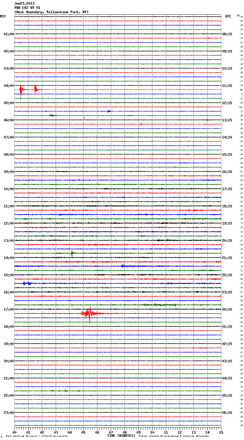Click the 08:15 UTC time label
This screenshot has width=244, height=440.
pos(227,34)
